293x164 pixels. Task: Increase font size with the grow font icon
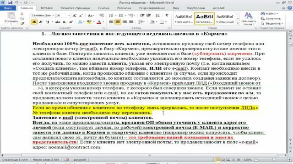74,15
